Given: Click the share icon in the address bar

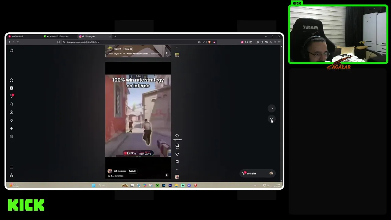Looking at the screenshot, I should pyautogui.click(x=204, y=42).
